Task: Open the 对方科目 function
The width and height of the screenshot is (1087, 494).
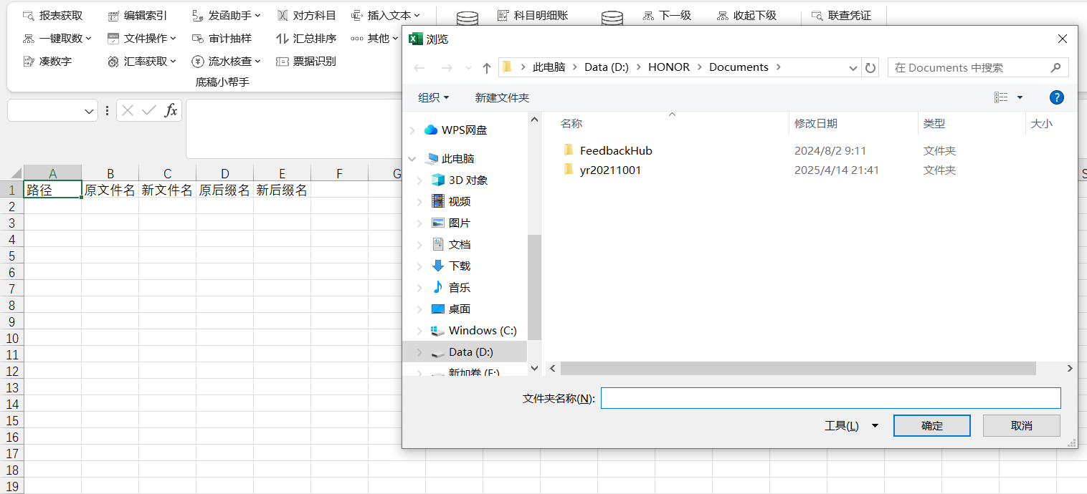Action: click(x=307, y=14)
